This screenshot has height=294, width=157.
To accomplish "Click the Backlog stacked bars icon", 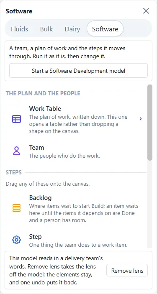I will pyautogui.click(x=16, y=208).
